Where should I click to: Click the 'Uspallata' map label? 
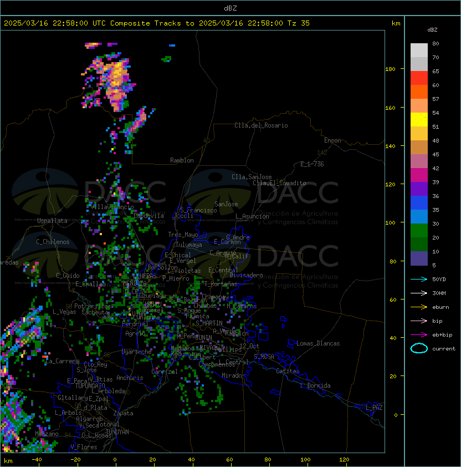pos(52,221)
